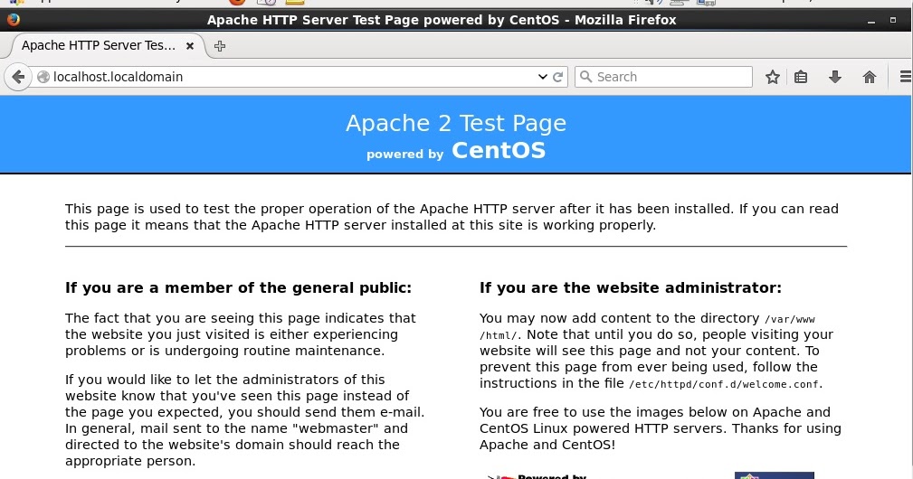Click the magnifier icon in Search box
Image resolution: width=913 pixels, height=479 pixels.
[585, 77]
